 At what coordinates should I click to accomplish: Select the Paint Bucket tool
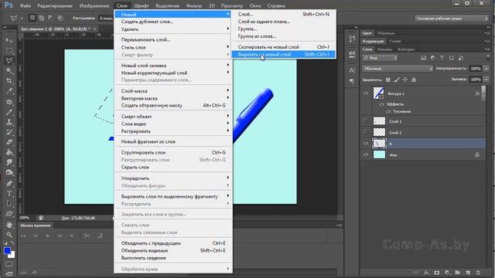[9, 153]
